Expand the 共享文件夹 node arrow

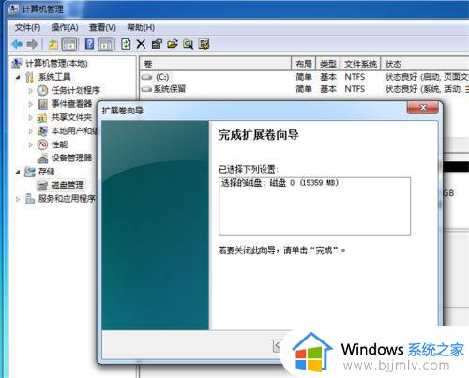(x=30, y=117)
